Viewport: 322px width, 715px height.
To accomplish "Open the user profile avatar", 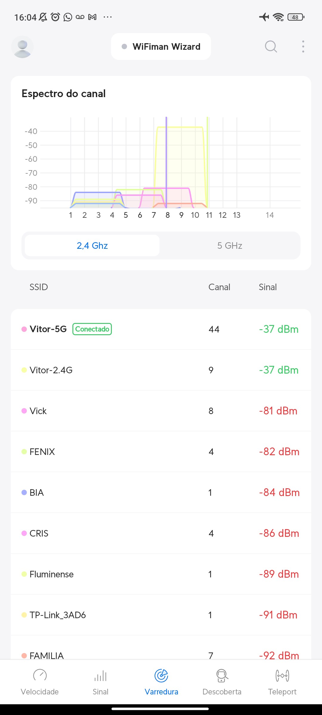I will coord(22,47).
